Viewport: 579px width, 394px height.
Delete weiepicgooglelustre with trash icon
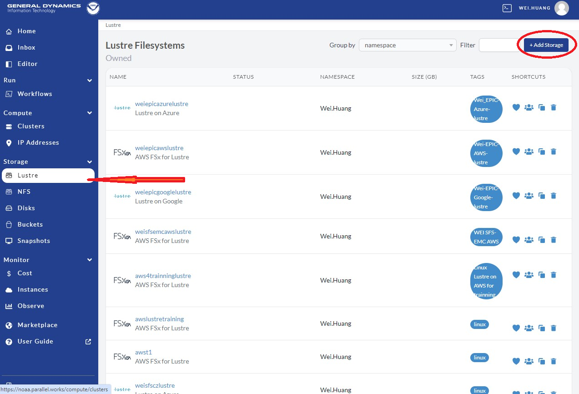click(x=554, y=196)
